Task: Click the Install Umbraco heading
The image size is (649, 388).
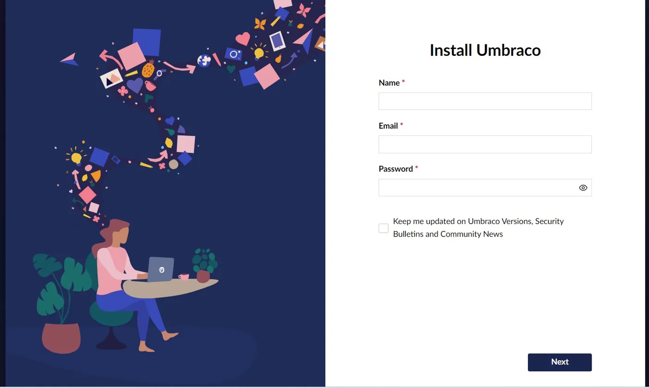Action: [485, 50]
